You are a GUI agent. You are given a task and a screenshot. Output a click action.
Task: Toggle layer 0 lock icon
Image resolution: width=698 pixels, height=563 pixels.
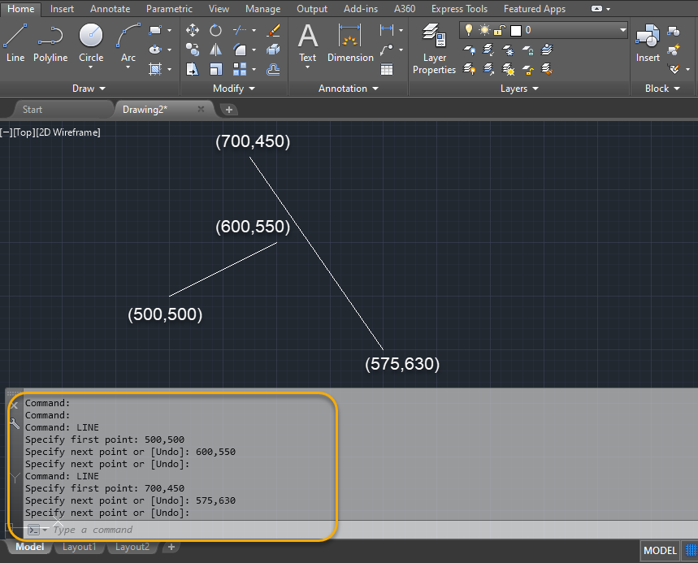500,30
